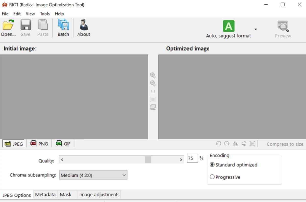Image resolution: width=306 pixels, height=202 pixels.
Task: Click the quality percentage input field
Action: (x=192, y=158)
